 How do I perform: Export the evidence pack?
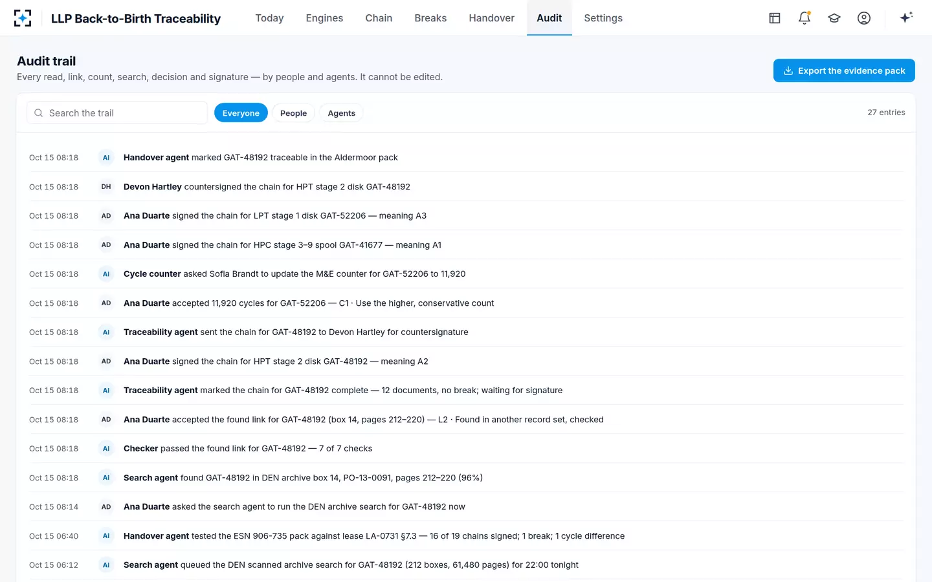pos(844,70)
